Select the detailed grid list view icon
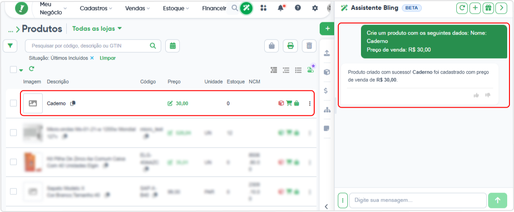 (274, 69)
